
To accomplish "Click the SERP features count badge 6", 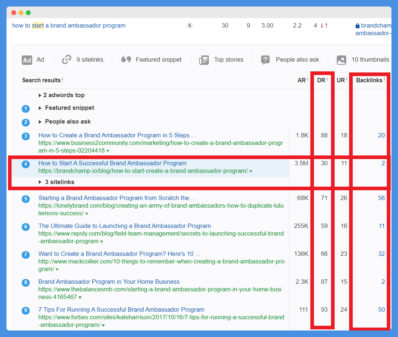I will pos(190,25).
